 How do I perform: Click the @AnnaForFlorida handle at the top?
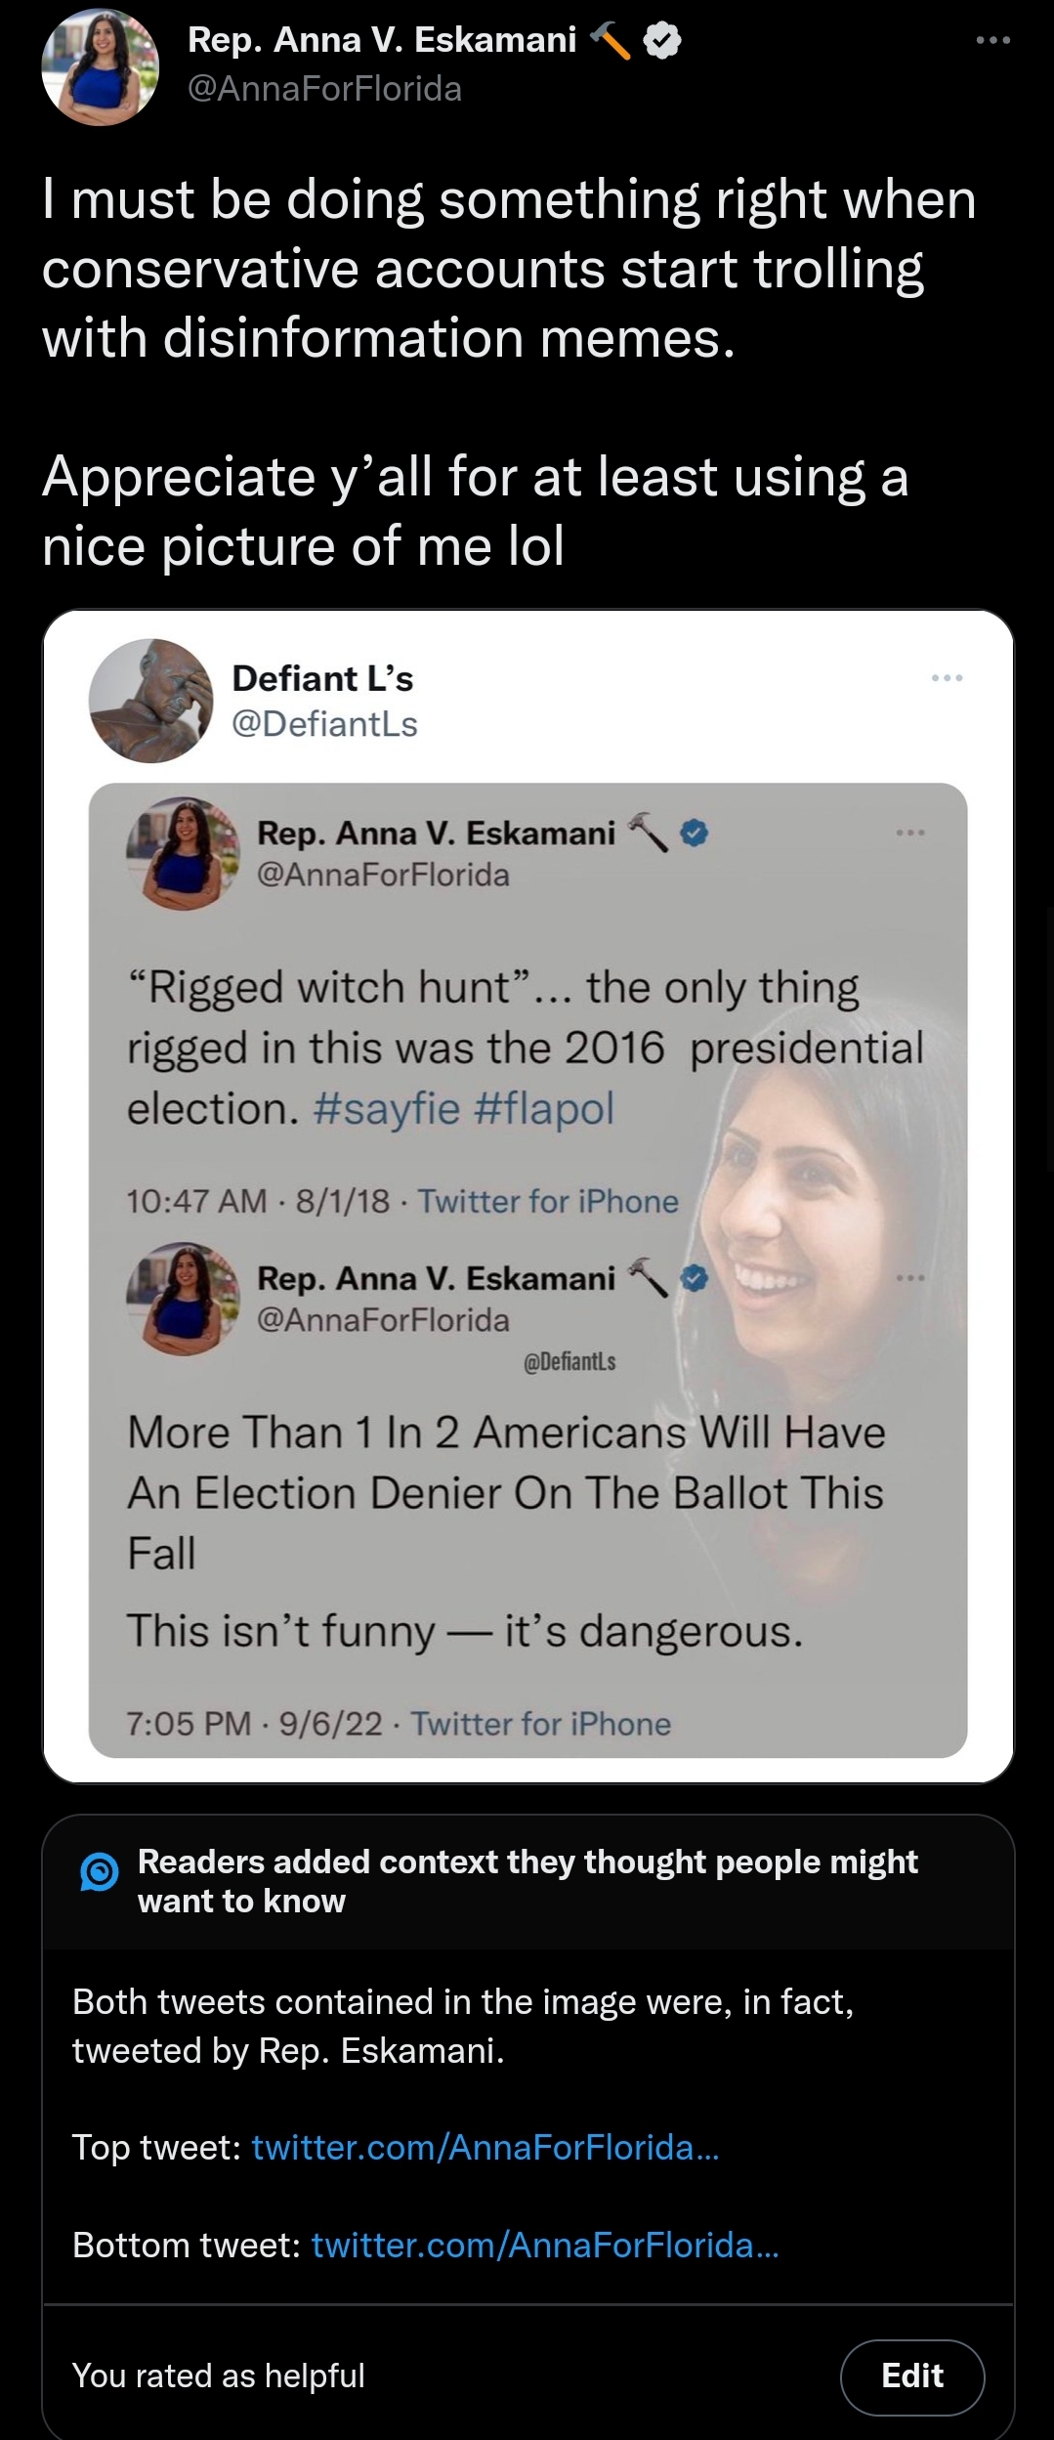click(x=324, y=89)
